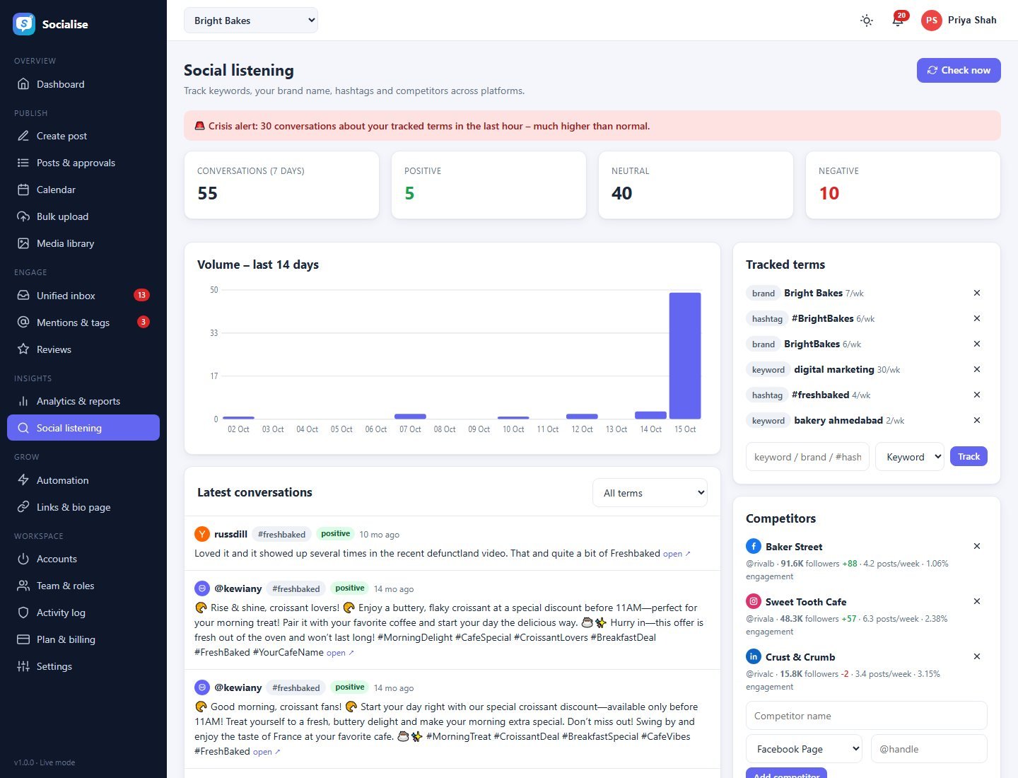Open the Facebook Page platform dropdown

coord(804,749)
